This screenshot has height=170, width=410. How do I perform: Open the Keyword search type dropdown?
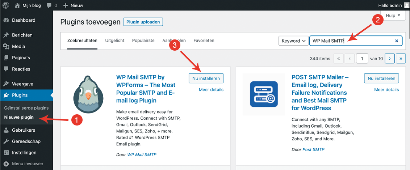pyautogui.click(x=293, y=41)
